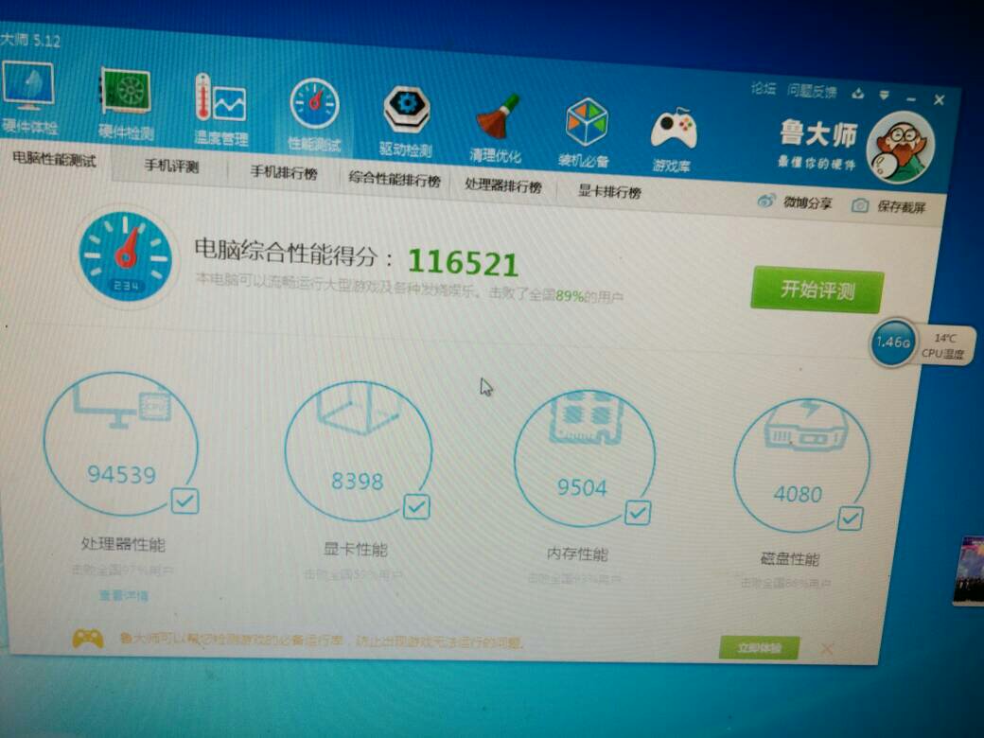Click the 磁盘性能 label
The height and width of the screenshot is (738, 984).
click(790, 559)
